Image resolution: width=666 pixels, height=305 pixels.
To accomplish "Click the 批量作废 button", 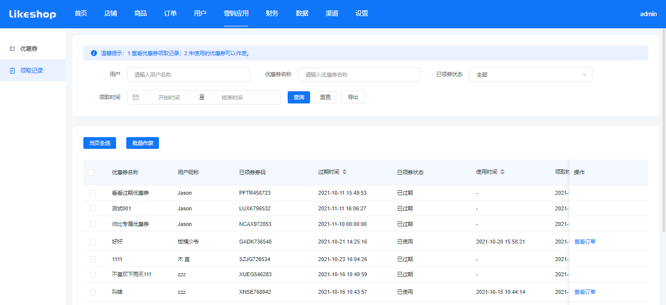I will click(x=142, y=143).
